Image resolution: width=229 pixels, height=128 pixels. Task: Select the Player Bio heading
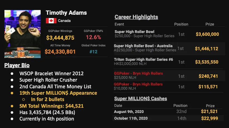click(17, 66)
